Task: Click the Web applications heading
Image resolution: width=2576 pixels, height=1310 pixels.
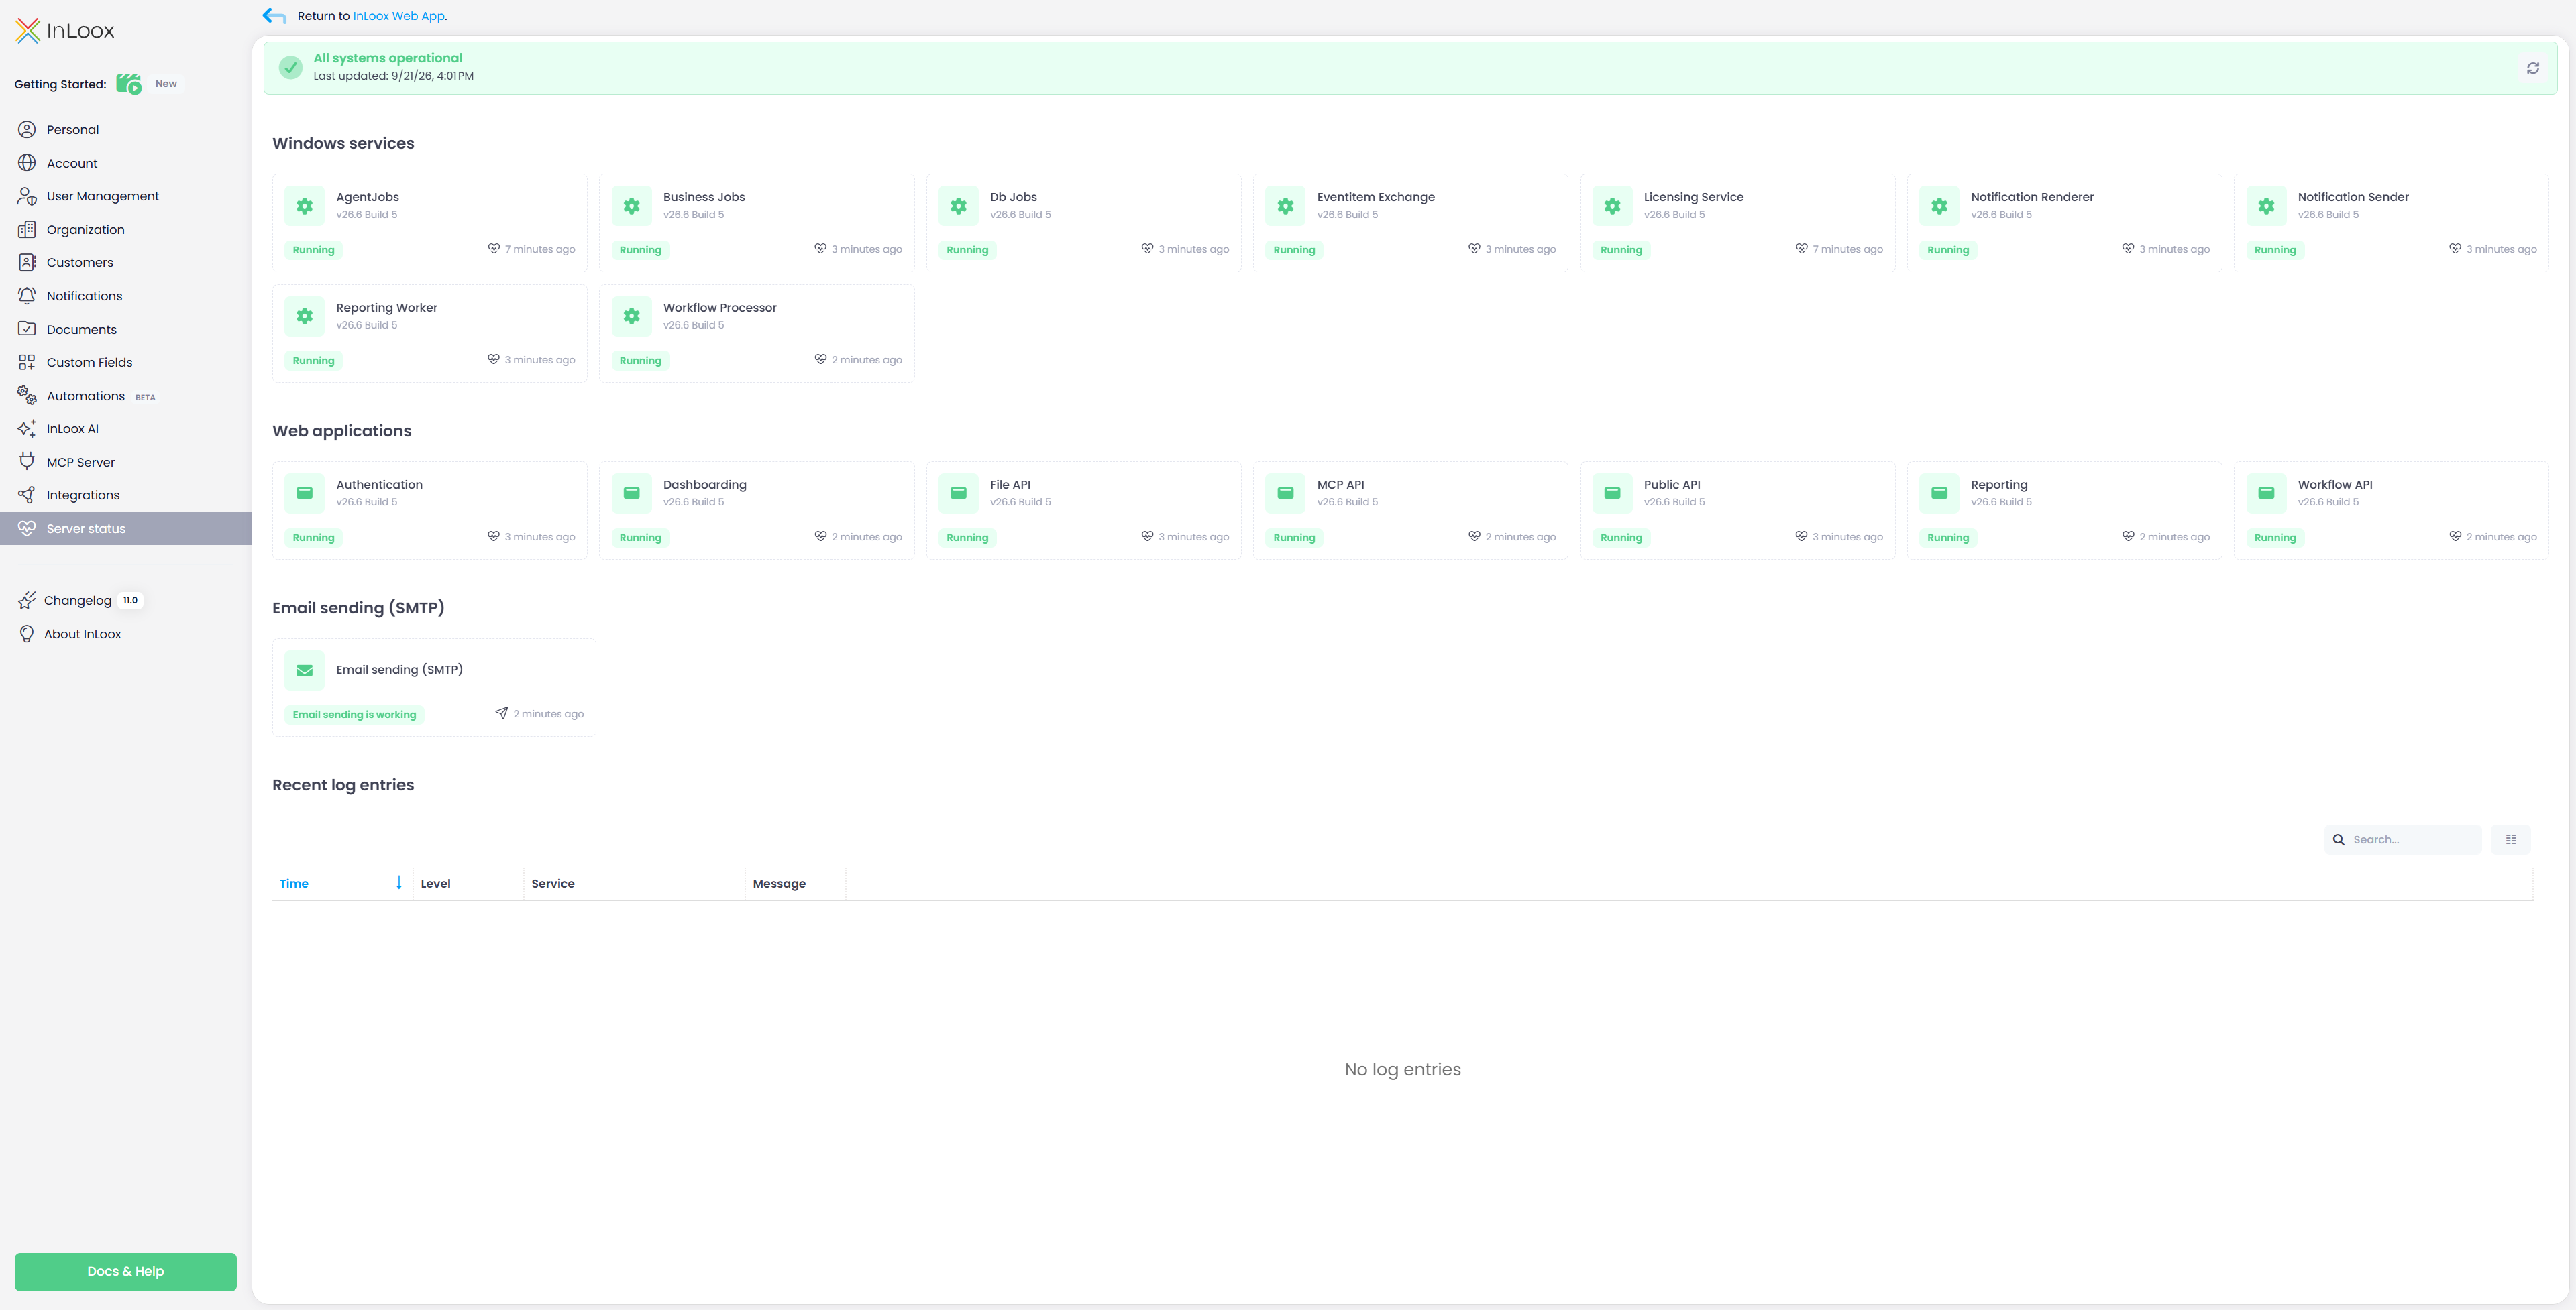Action: [342, 432]
